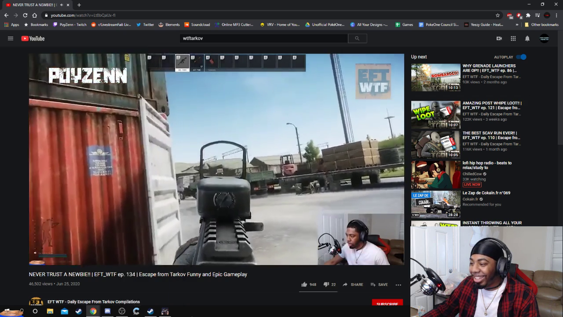Click the video player to pause

pos(216,159)
